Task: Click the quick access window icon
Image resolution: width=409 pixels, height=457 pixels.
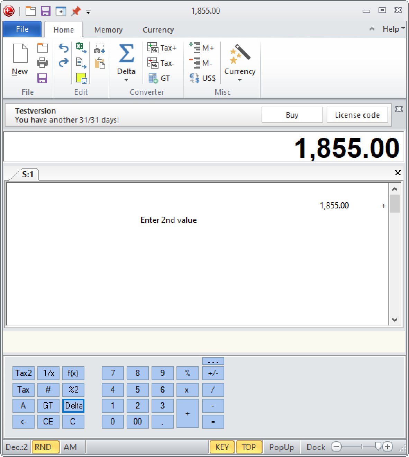Action: pos(61,11)
